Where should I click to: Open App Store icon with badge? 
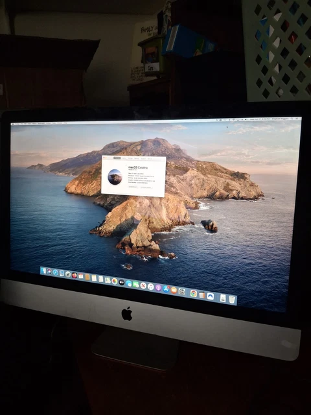tap(167, 289)
